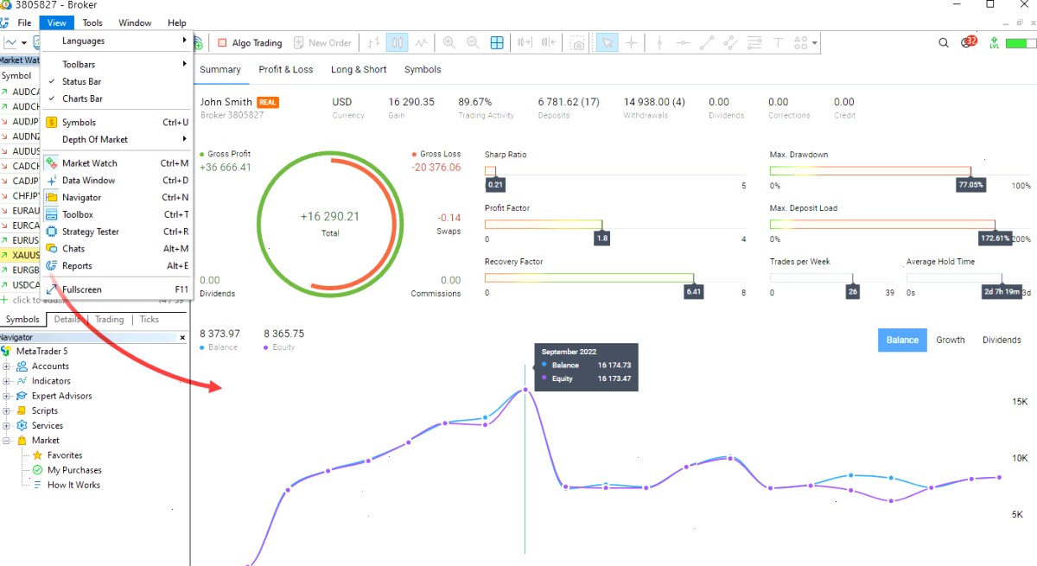Click the Strategy Tester chip icon
This screenshot has width=1037, height=566.
52,232
